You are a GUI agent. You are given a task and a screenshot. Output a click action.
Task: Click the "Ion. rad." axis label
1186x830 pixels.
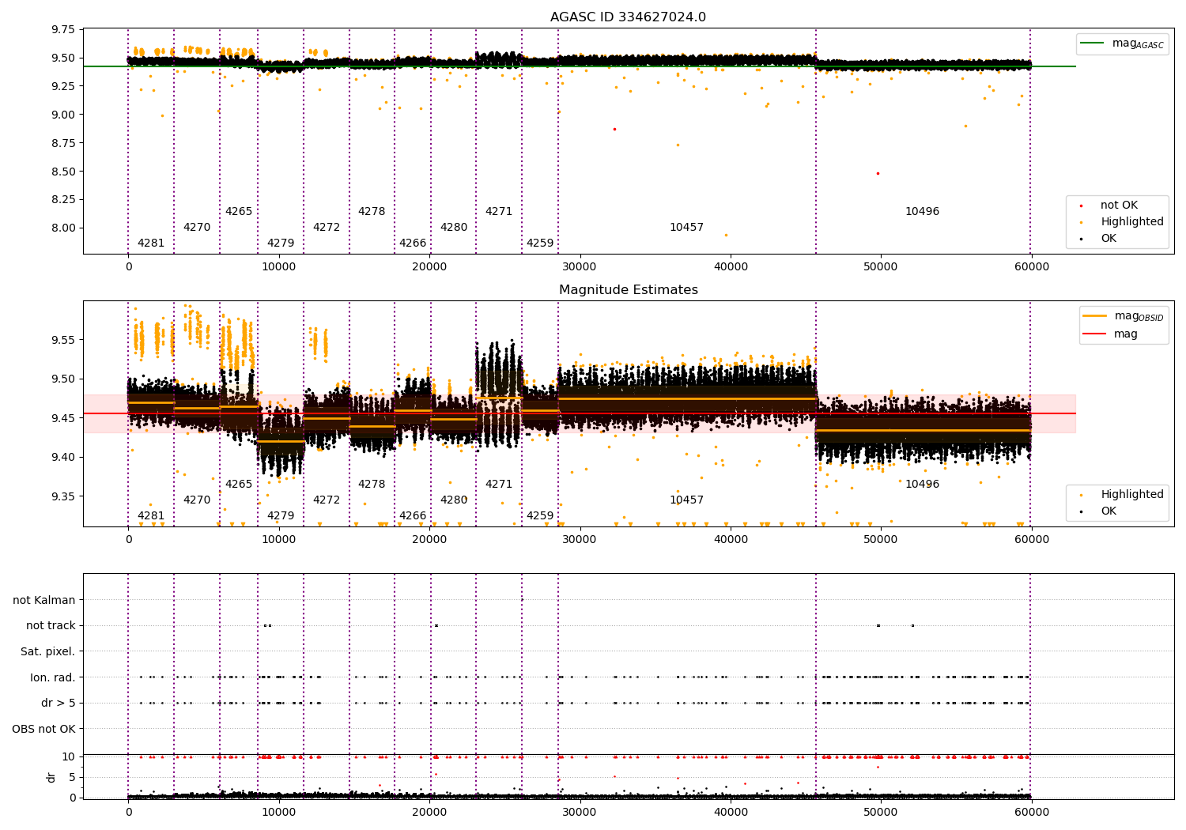tap(53, 678)
